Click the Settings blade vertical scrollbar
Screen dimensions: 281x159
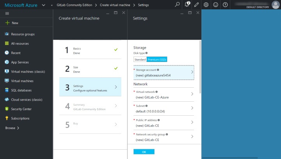200,67
